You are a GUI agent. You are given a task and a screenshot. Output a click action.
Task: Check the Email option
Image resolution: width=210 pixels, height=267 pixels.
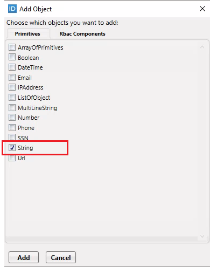click(12, 78)
